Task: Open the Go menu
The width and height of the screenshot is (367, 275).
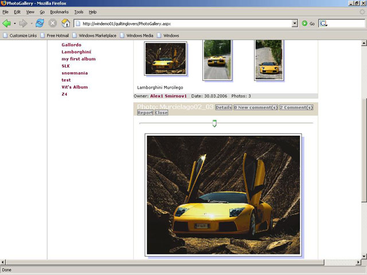Action: pos(42,12)
